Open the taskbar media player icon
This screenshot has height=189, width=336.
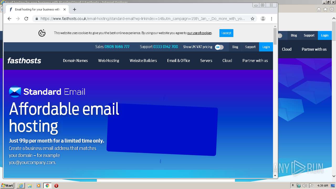[x=39, y=186]
